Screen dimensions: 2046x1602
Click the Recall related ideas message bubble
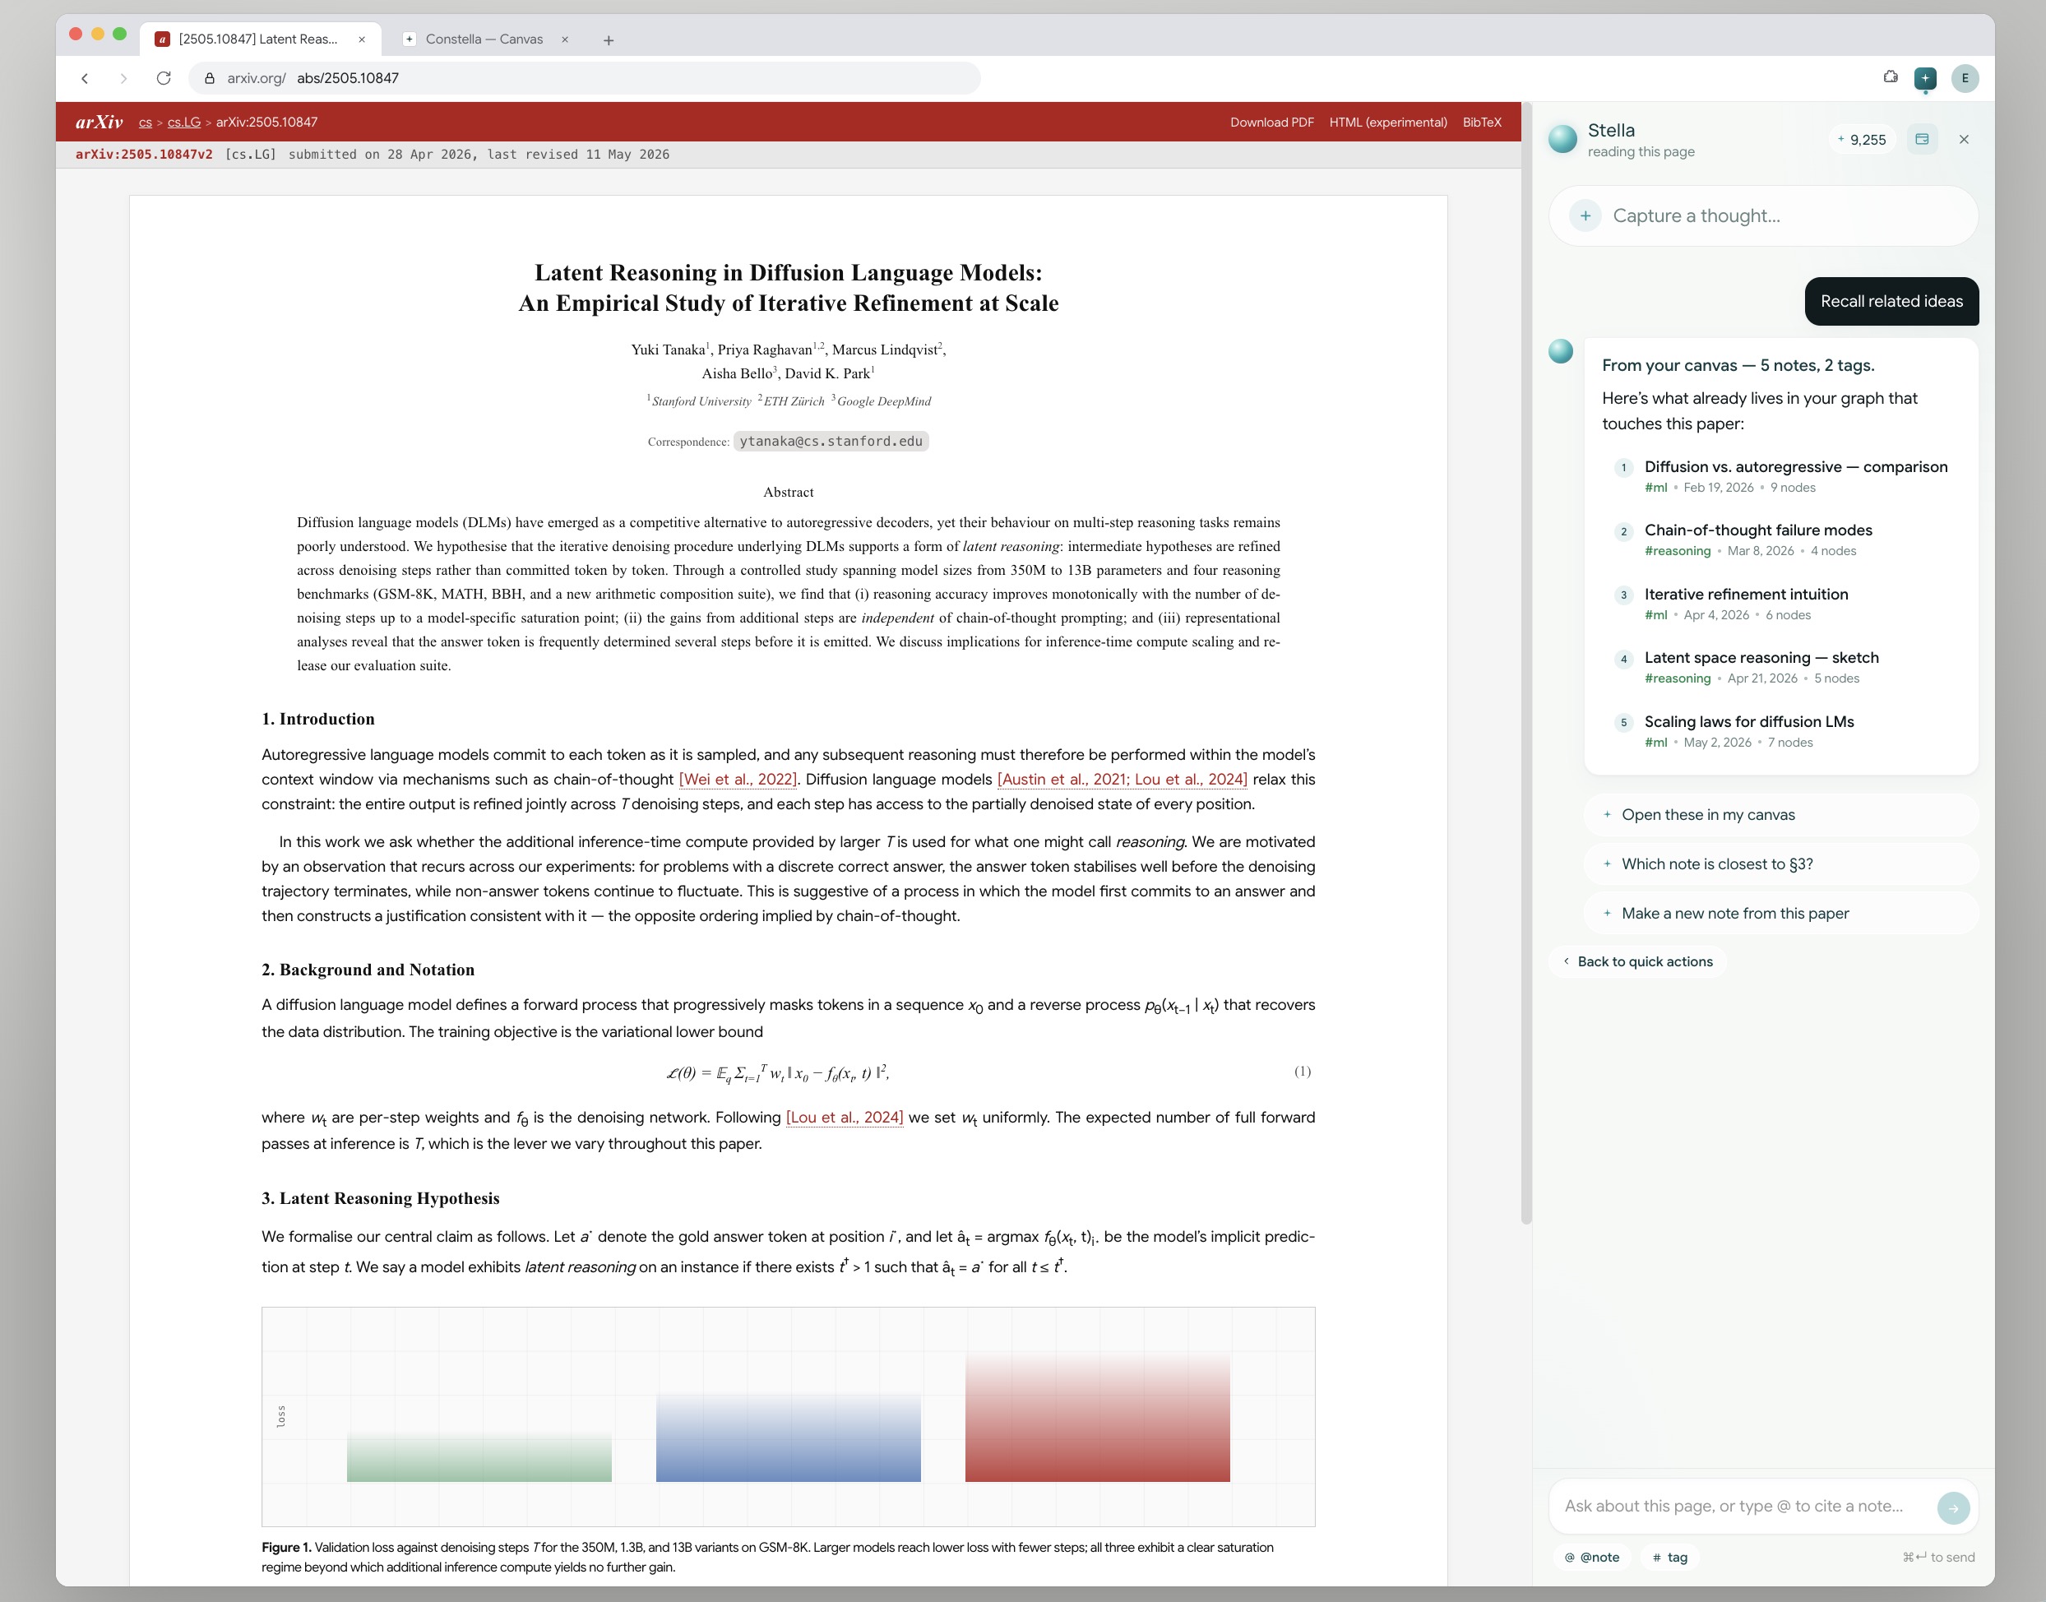pyautogui.click(x=1891, y=301)
